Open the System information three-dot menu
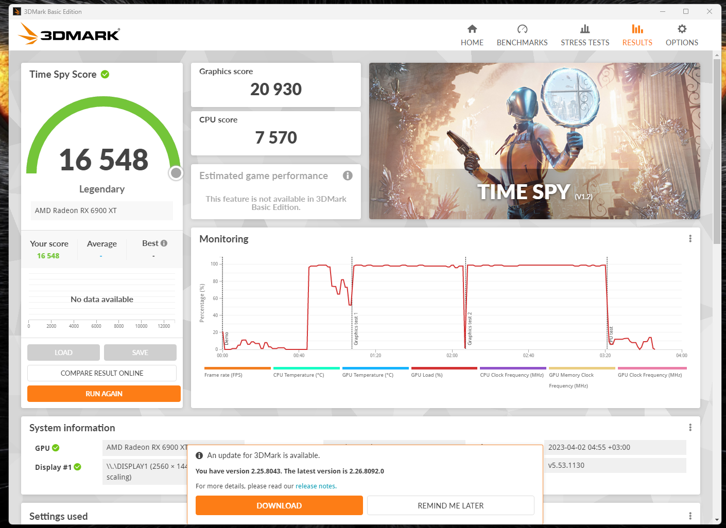The height and width of the screenshot is (528, 726). [690, 428]
